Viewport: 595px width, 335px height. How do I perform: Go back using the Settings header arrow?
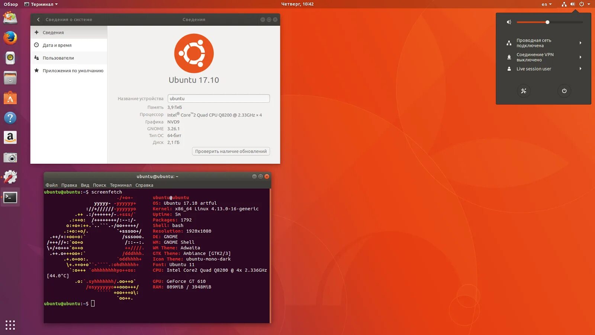(x=38, y=19)
